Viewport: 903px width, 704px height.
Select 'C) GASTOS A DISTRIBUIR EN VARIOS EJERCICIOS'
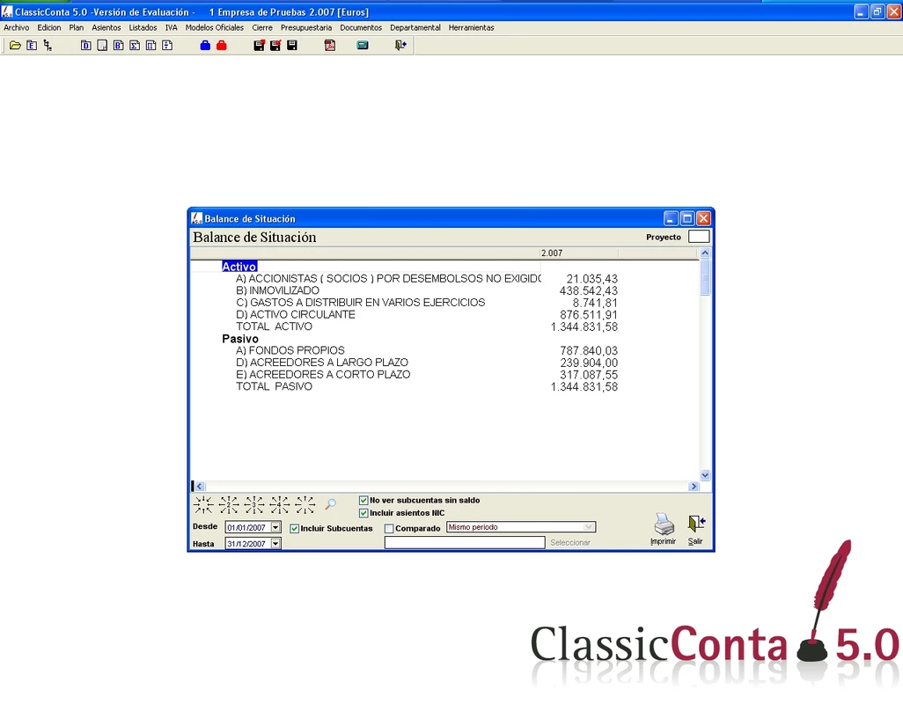(361, 303)
